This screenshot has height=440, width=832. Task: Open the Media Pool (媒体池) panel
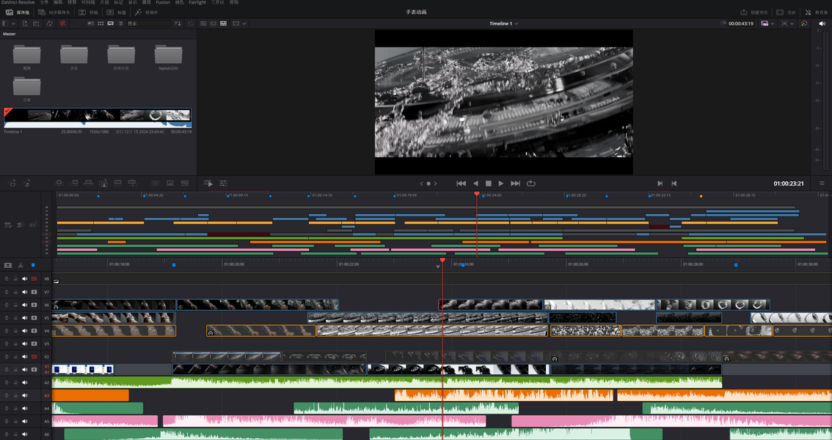(18, 12)
